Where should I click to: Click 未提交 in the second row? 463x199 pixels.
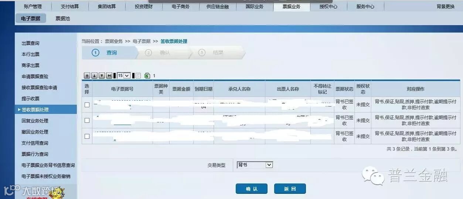tap(363, 121)
